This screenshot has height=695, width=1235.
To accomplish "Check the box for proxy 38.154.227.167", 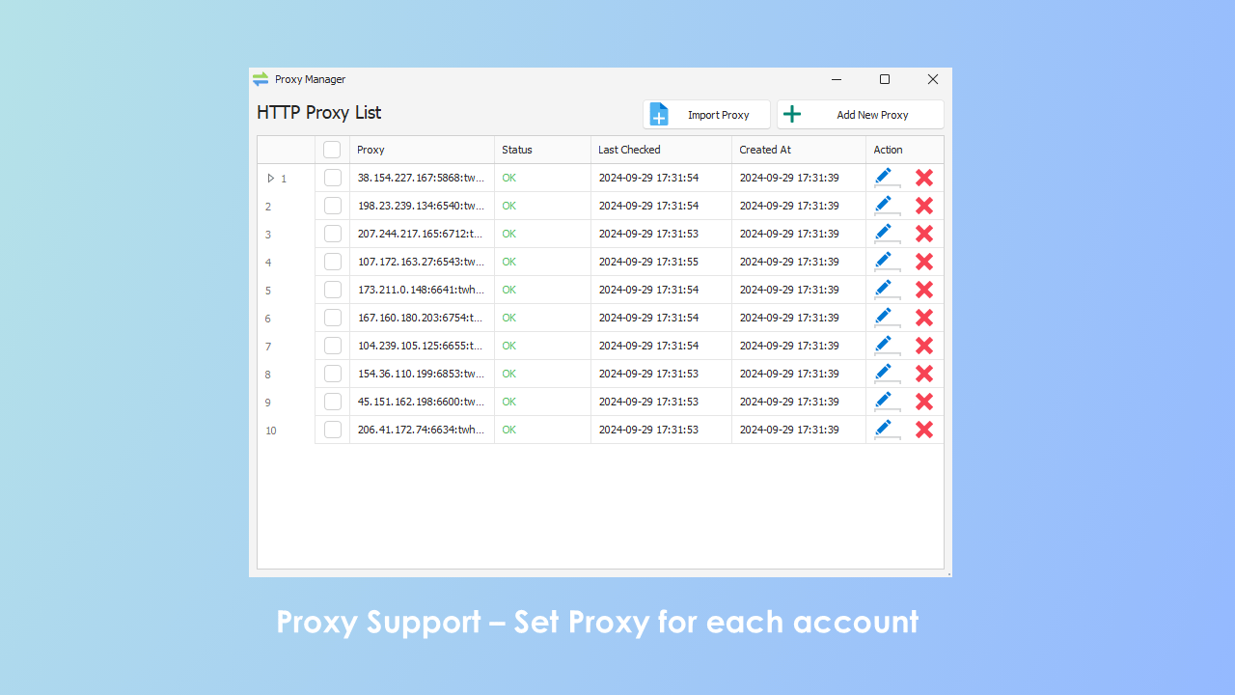I will (333, 178).
